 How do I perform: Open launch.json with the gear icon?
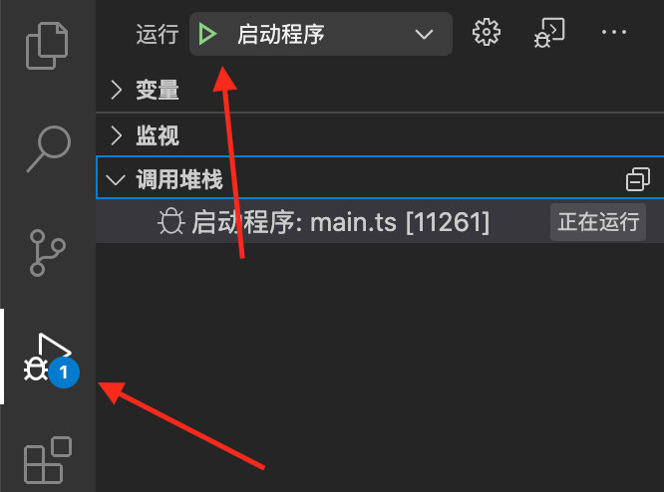coord(487,32)
